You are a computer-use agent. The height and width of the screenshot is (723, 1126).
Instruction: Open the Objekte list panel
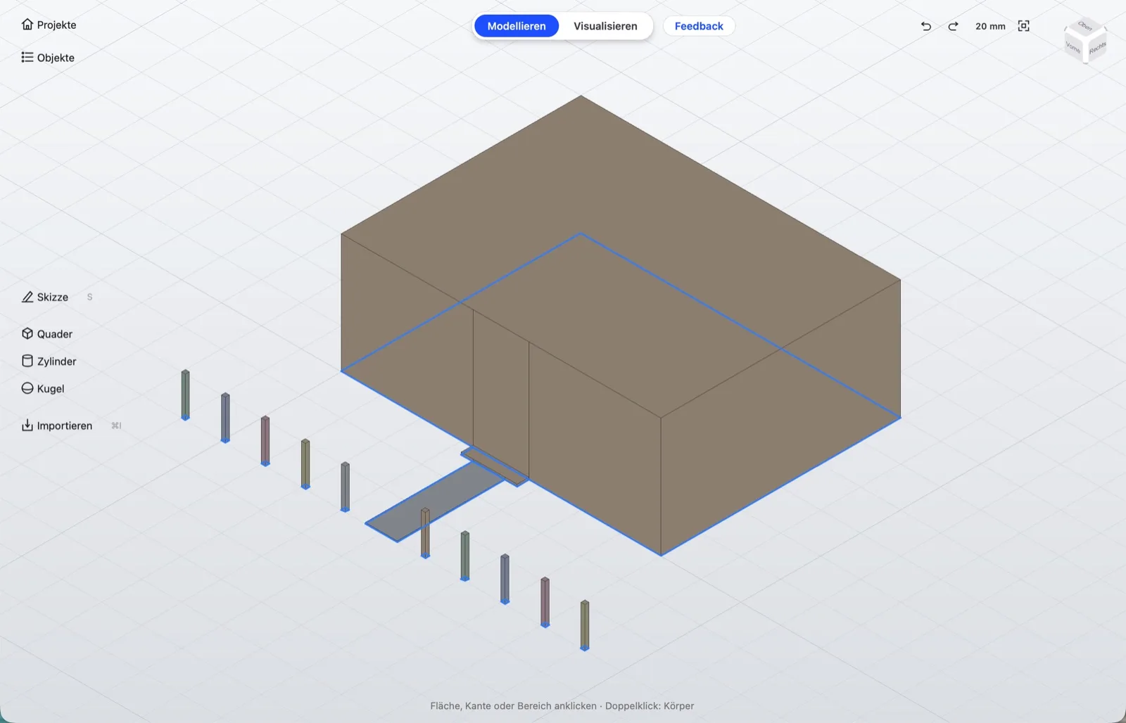tap(48, 58)
